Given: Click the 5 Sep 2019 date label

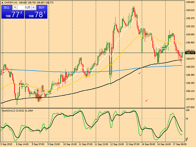Looking at the screenshot, I should (x=6, y=144).
